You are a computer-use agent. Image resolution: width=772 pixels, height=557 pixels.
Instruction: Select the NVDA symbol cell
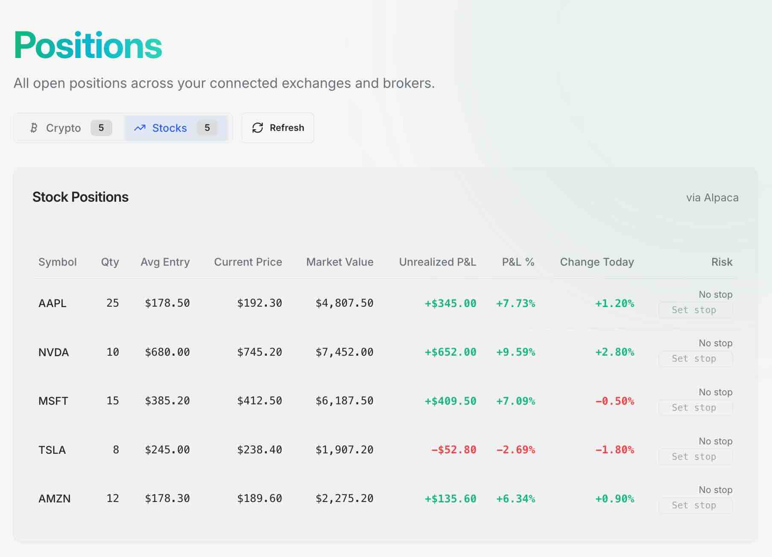(x=53, y=352)
